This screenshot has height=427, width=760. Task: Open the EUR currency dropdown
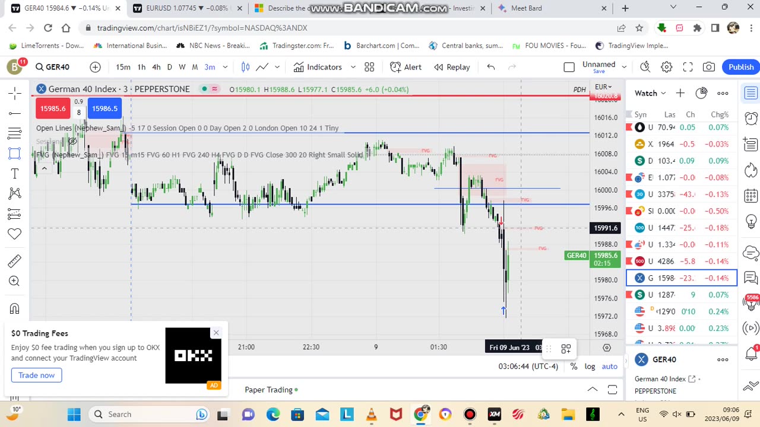(603, 87)
